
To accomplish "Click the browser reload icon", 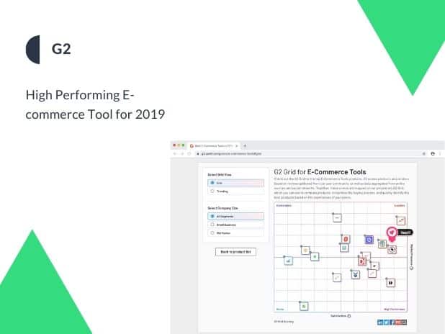I will 187,154.
